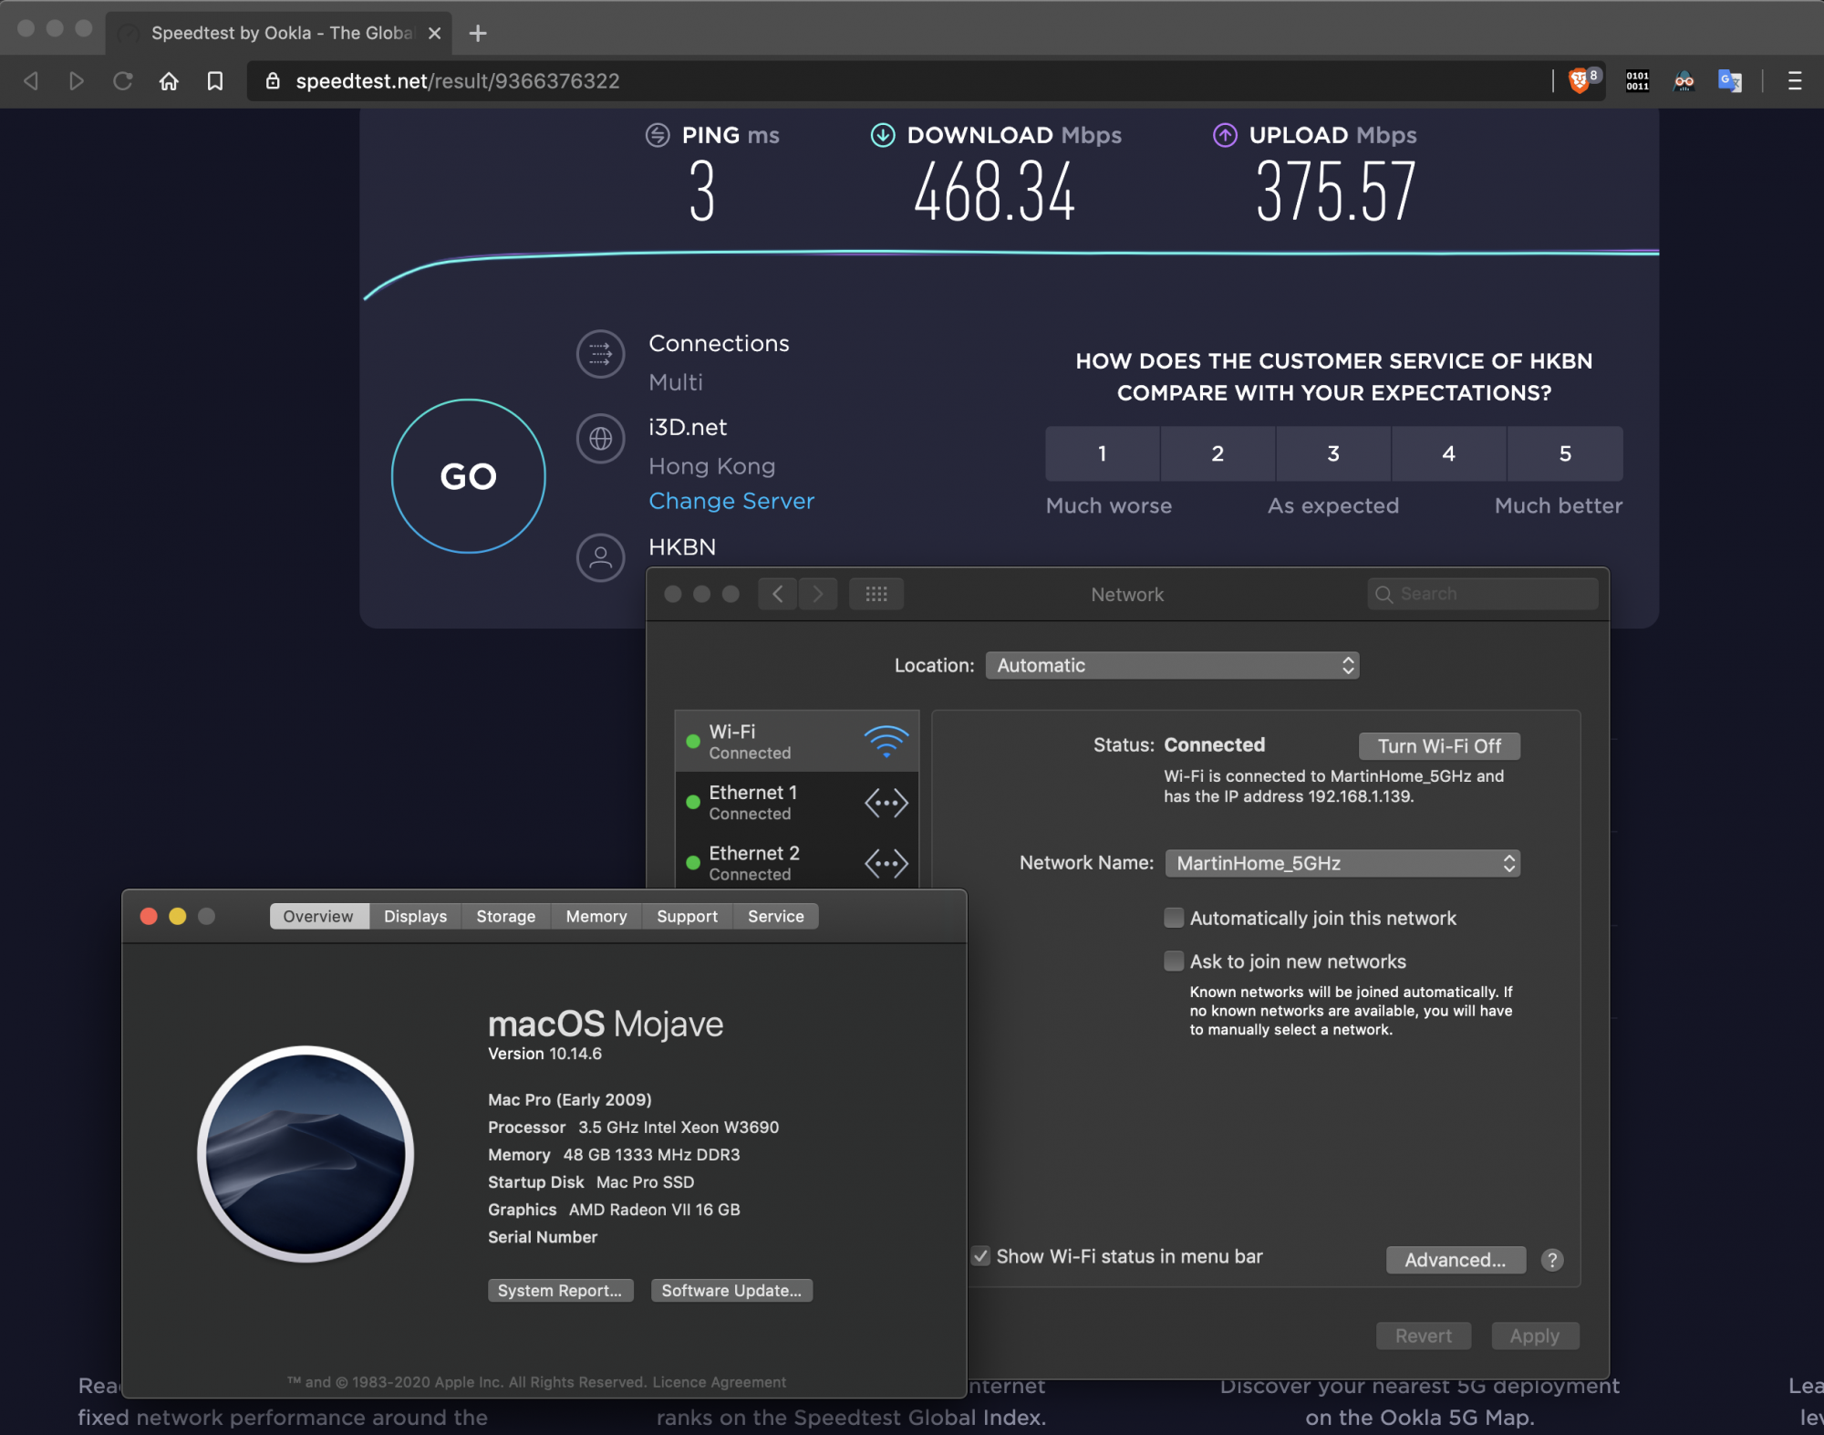This screenshot has width=1824, height=1435.
Task: Click the binary 0101 extension icon
Action: tap(1637, 81)
